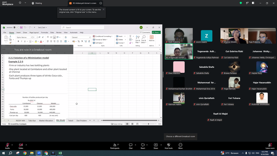
Task: Toggle Bold formatting in Excel ribbon
Action: coord(18,42)
